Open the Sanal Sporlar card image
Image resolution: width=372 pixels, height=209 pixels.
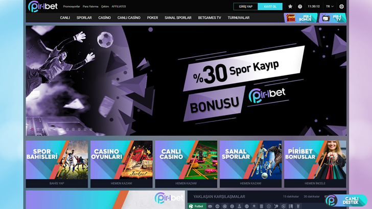tap(250, 160)
